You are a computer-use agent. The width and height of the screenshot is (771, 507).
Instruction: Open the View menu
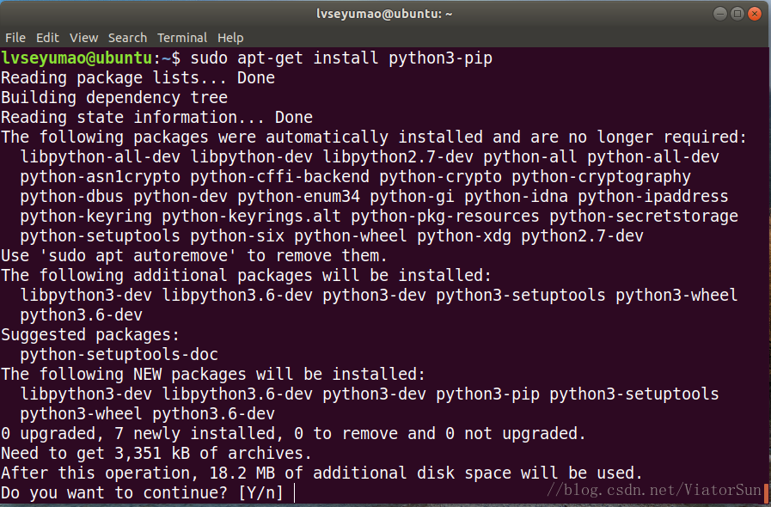click(83, 38)
